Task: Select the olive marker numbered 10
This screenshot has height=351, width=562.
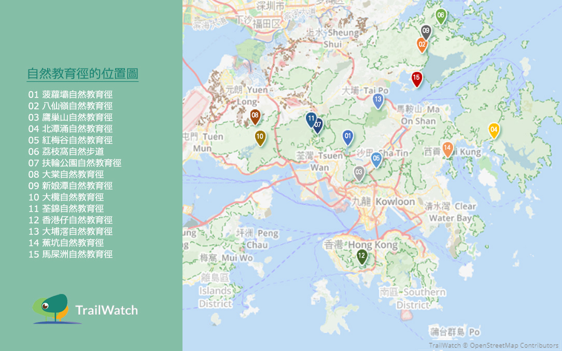Action: [260, 137]
